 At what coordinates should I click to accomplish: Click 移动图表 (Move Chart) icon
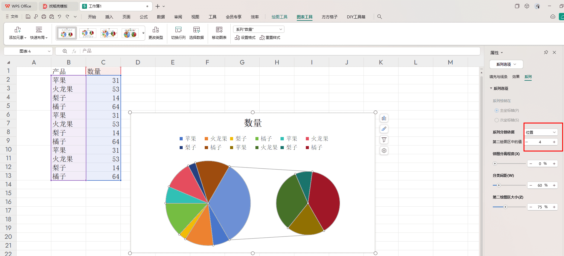219,30
